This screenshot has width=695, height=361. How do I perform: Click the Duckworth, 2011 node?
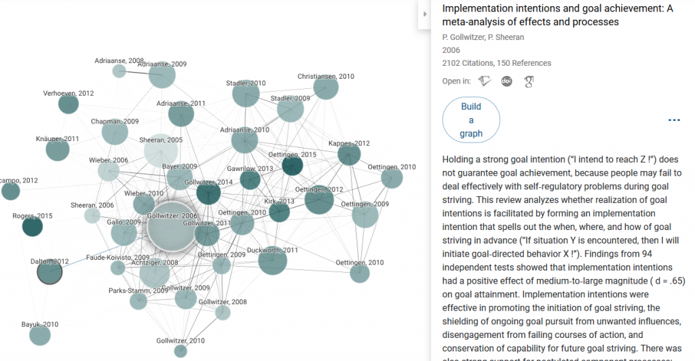tap(272, 261)
